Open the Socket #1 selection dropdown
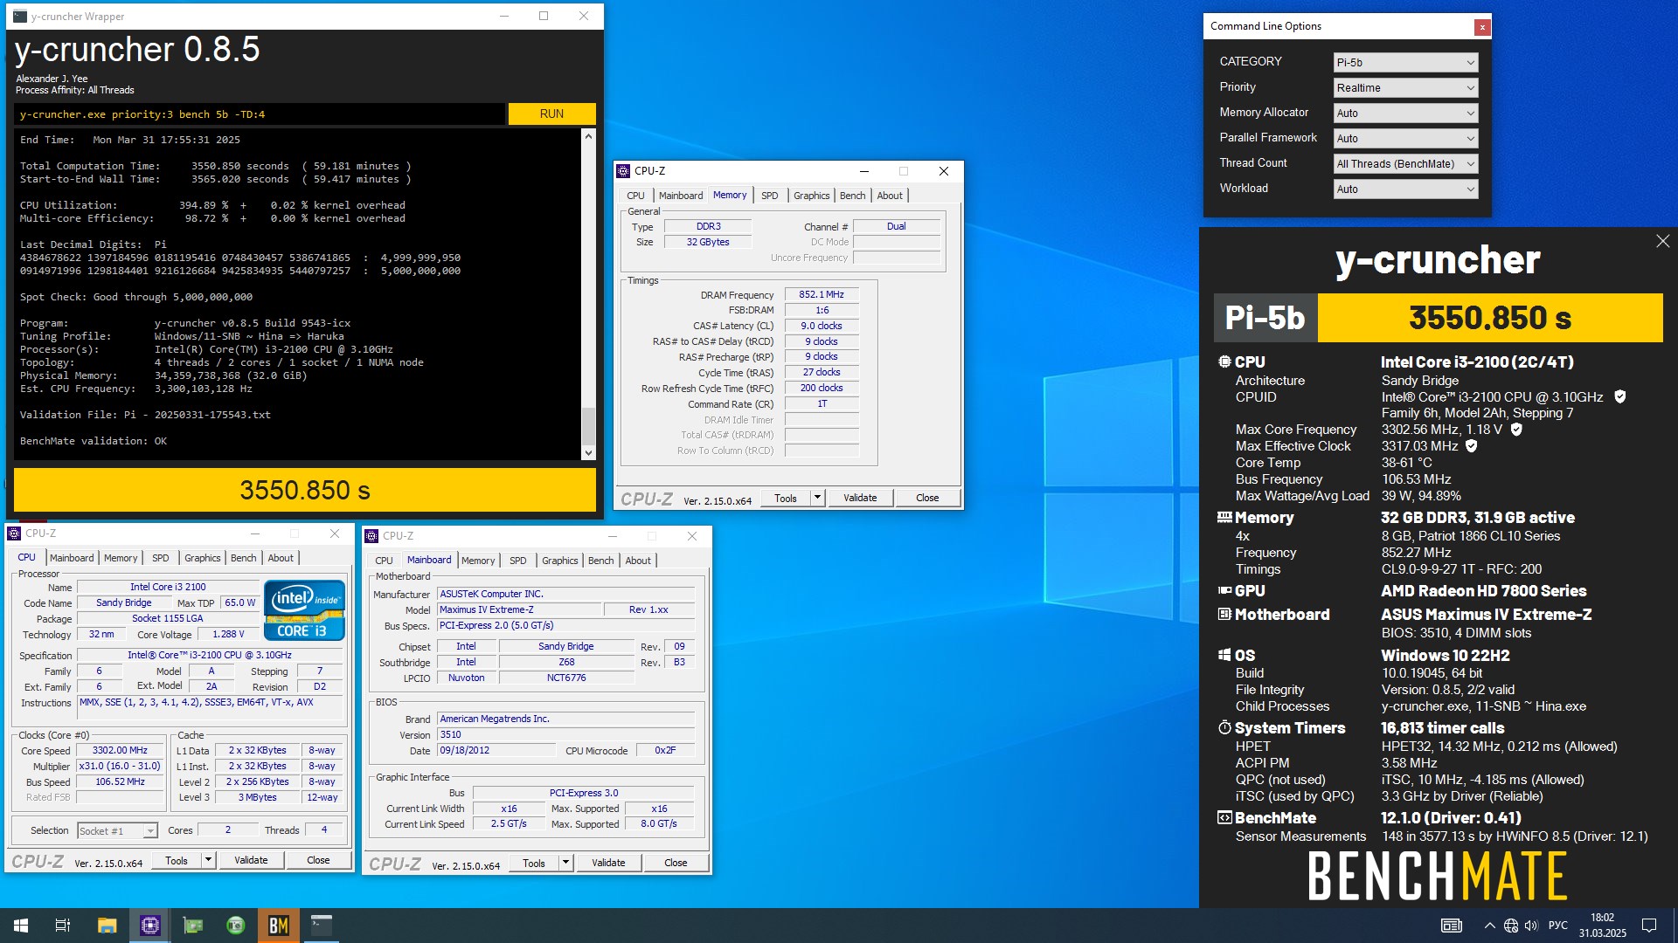1678x943 pixels. [x=117, y=830]
